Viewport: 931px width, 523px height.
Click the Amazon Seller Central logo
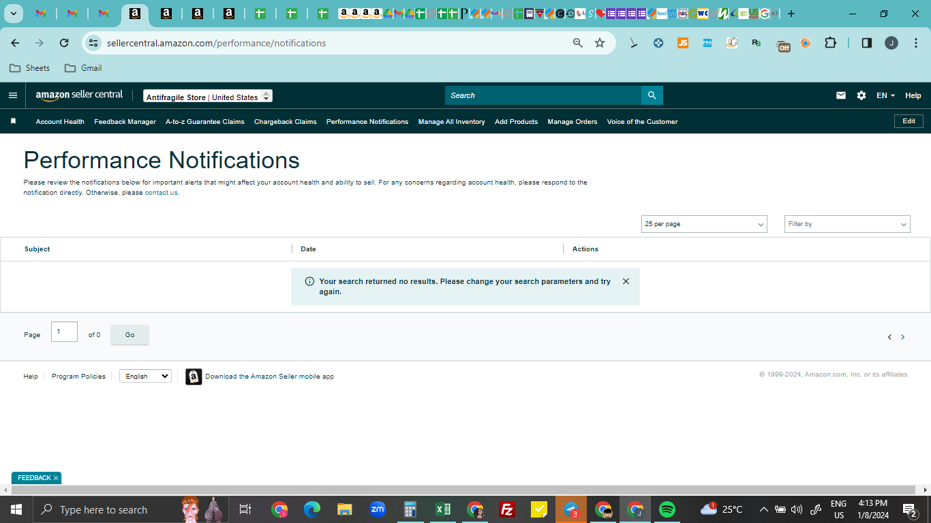[x=79, y=95]
